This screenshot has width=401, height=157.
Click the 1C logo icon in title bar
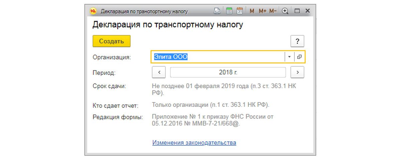[93, 11]
